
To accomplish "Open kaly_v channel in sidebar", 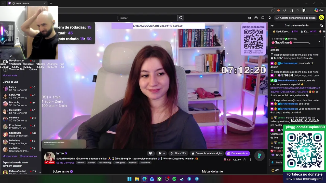I will tap(20, 88).
